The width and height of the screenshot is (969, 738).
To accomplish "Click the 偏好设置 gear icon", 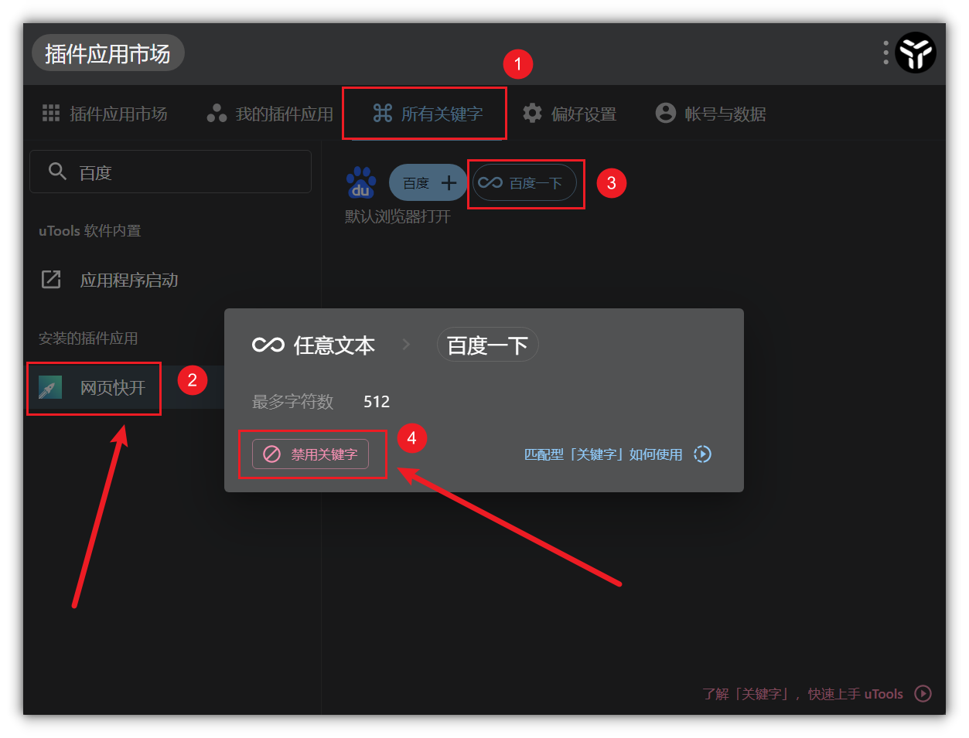I will (x=532, y=113).
